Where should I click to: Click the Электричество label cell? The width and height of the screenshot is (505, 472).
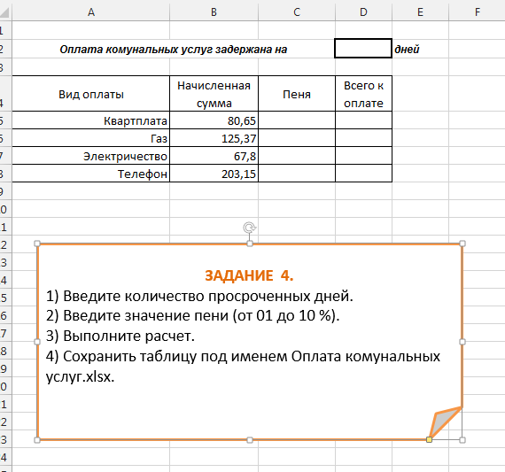(x=91, y=156)
